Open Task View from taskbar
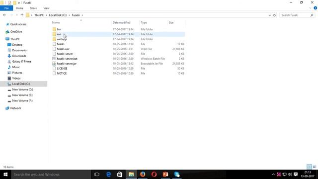The height and width of the screenshot is (179, 318). pos(97,175)
